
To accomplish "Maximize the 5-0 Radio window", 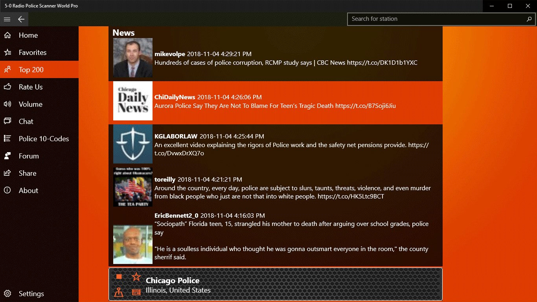I will click(x=510, y=6).
